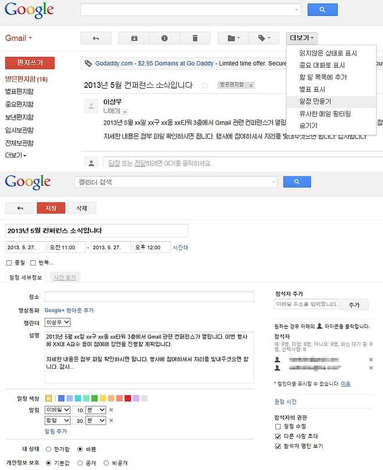
Task: Click the second attendee person icon
Action: (x=278, y=367)
